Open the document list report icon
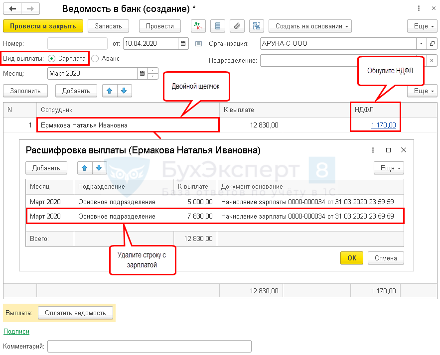 tap(218, 26)
